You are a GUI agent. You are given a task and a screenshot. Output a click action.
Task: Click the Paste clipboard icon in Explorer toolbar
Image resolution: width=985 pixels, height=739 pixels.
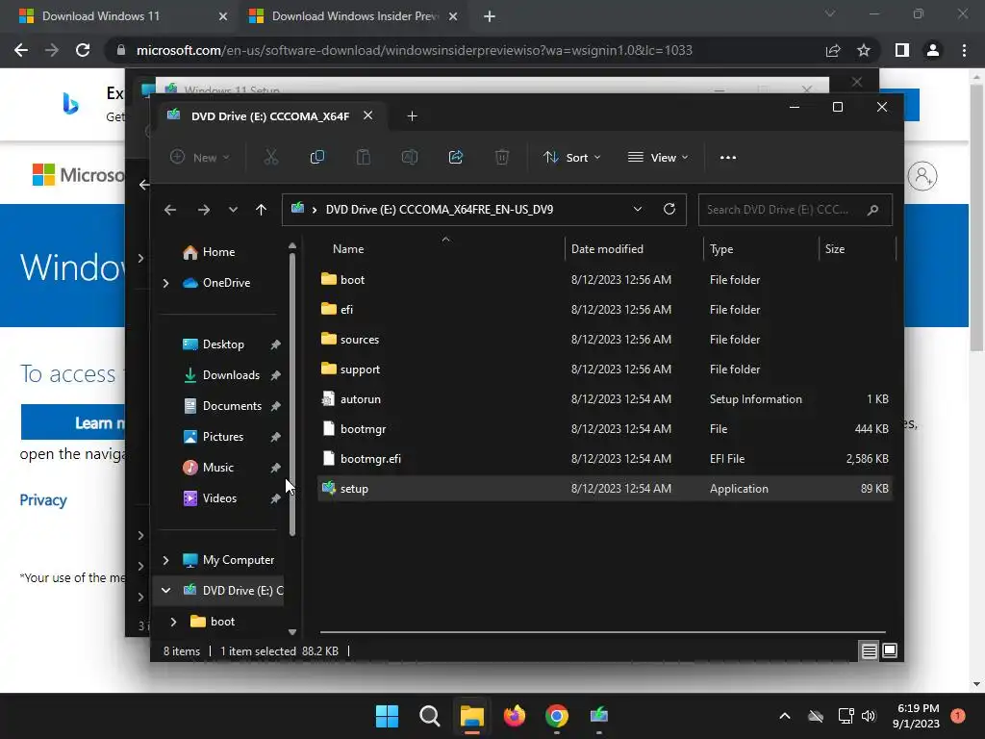tap(363, 157)
